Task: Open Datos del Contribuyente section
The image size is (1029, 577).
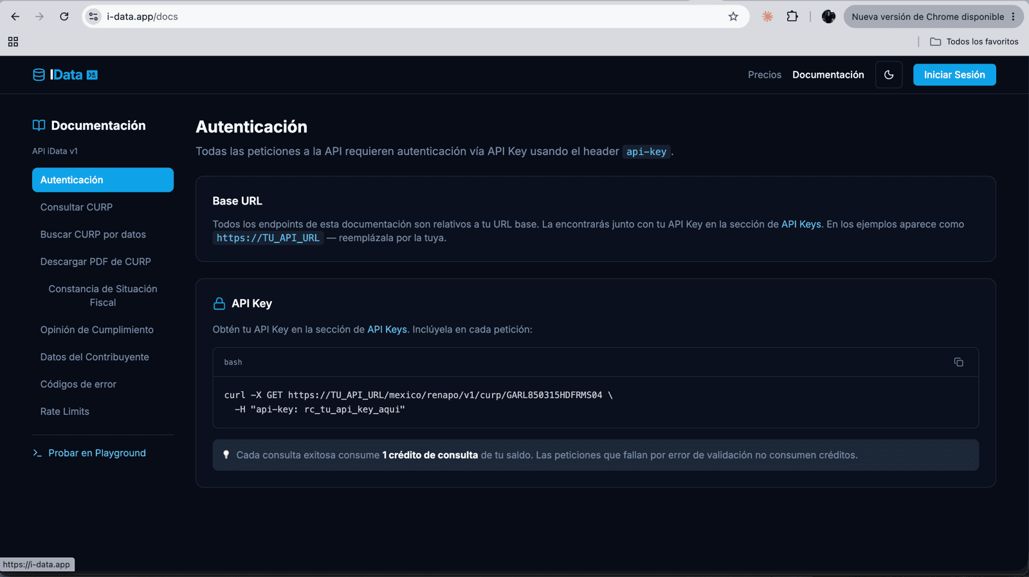Action: click(103, 357)
